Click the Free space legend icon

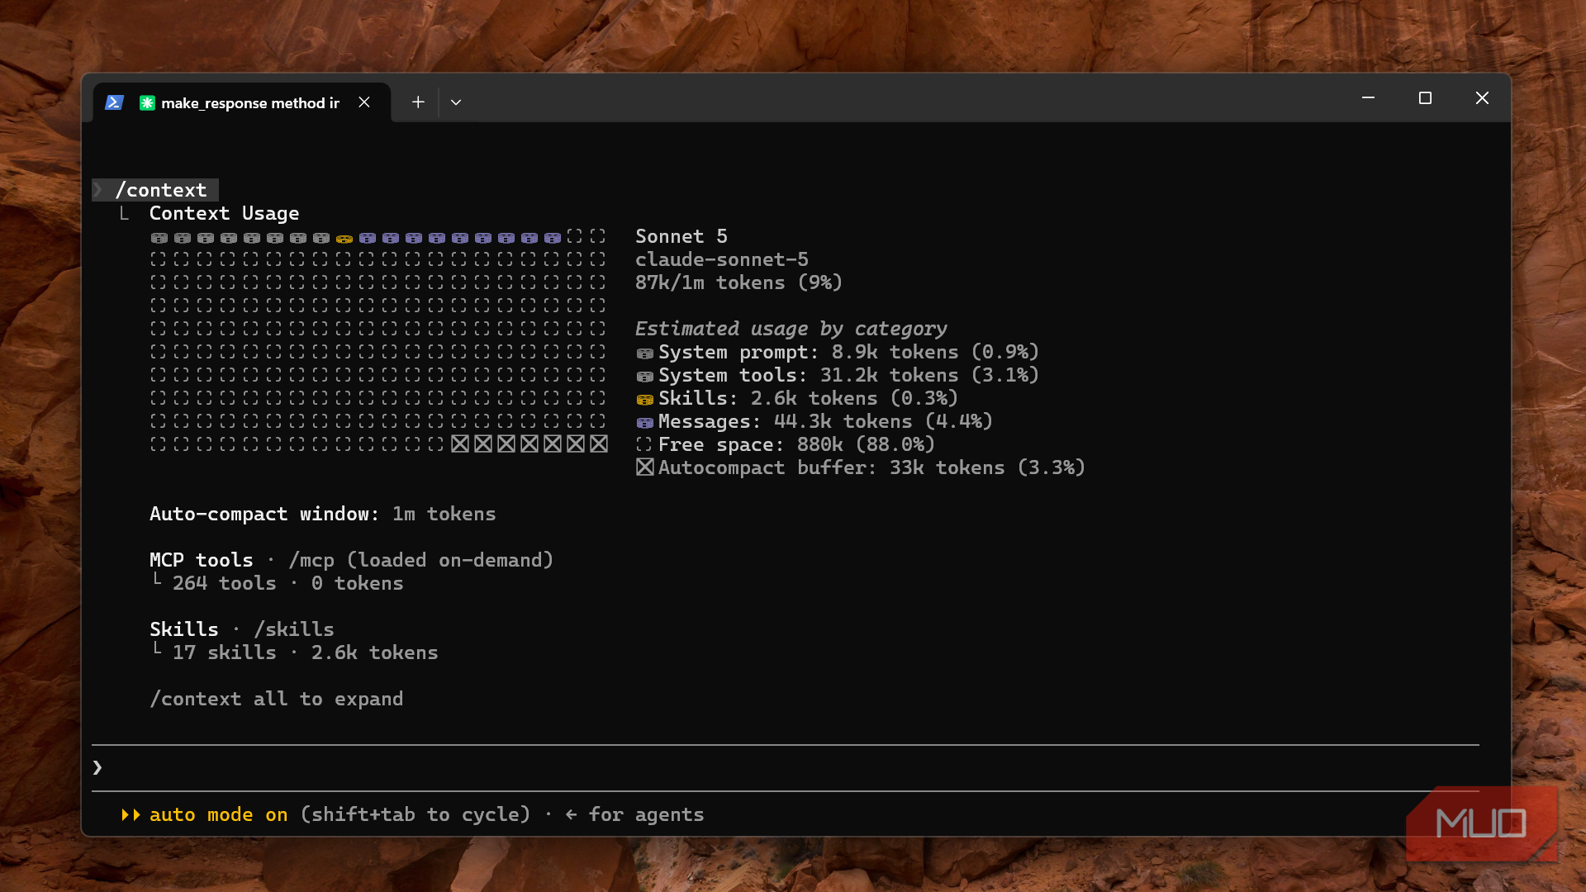tap(644, 444)
